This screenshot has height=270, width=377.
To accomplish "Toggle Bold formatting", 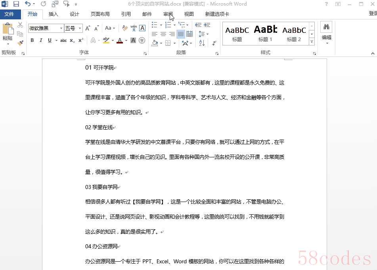I will pyautogui.click(x=32, y=41).
